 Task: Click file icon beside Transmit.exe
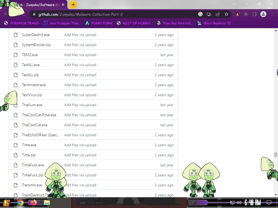pyautogui.click(x=15, y=185)
